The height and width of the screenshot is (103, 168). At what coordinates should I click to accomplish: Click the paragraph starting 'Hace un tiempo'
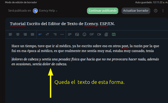pos(85,49)
